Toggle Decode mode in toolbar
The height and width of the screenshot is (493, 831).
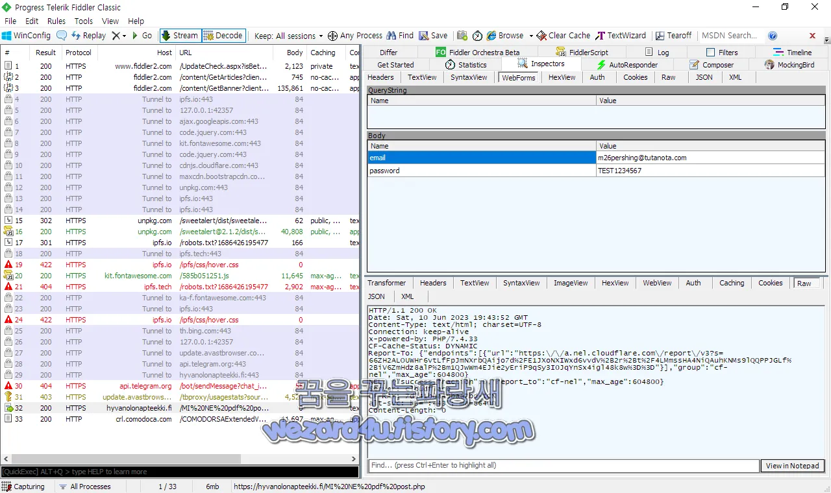click(x=223, y=36)
